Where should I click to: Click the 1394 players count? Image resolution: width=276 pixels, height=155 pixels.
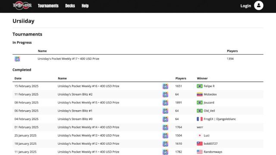(230, 59)
